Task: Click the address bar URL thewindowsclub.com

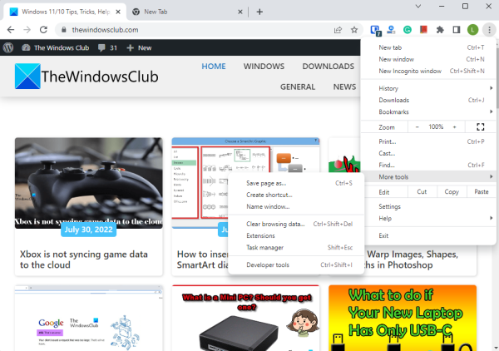Action: point(105,30)
